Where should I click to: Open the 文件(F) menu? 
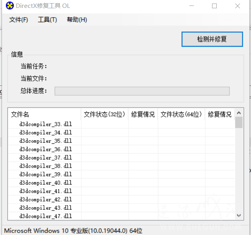tap(18, 20)
